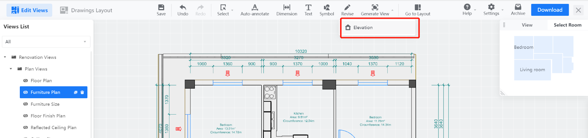Delete the Furniture Plan view via trash icon
The image size is (588, 138).
pos(82,93)
